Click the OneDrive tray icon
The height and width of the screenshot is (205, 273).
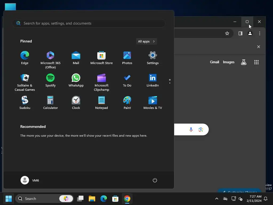click(x=225, y=199)
